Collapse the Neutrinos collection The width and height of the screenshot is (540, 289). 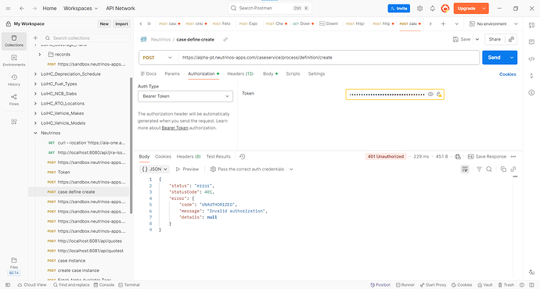(x=35, y=133)
